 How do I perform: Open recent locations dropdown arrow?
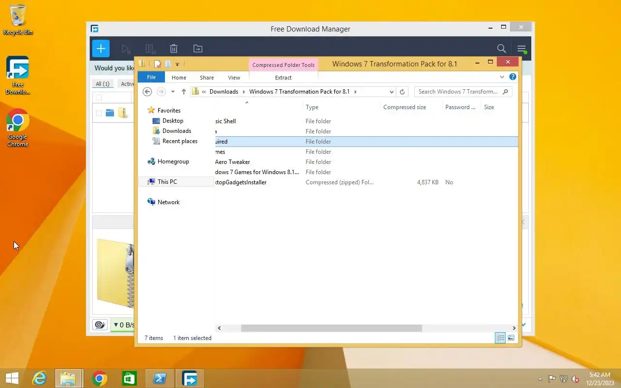coord(173,92)
